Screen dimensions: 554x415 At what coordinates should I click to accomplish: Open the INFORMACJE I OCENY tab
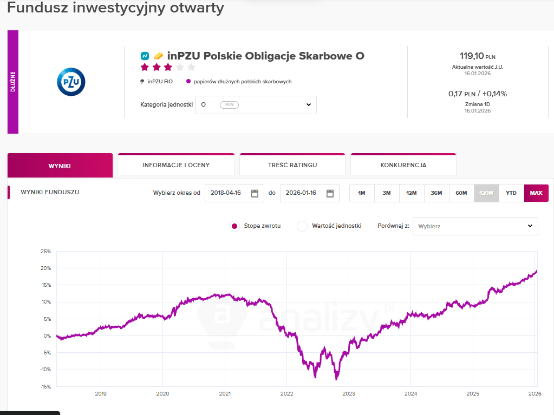click(176, 164)
